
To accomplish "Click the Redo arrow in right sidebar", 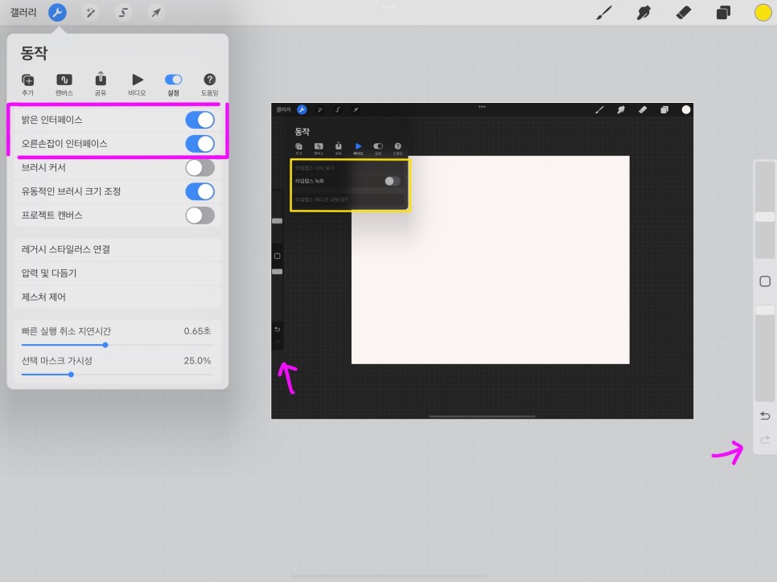I will [765, 440].
